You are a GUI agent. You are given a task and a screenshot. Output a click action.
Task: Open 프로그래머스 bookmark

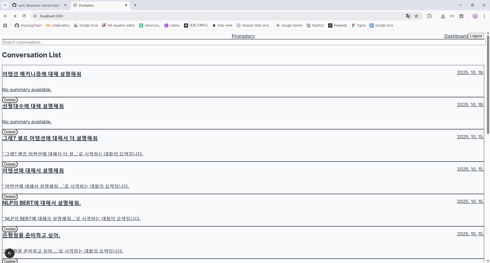(x=196, y=25)
